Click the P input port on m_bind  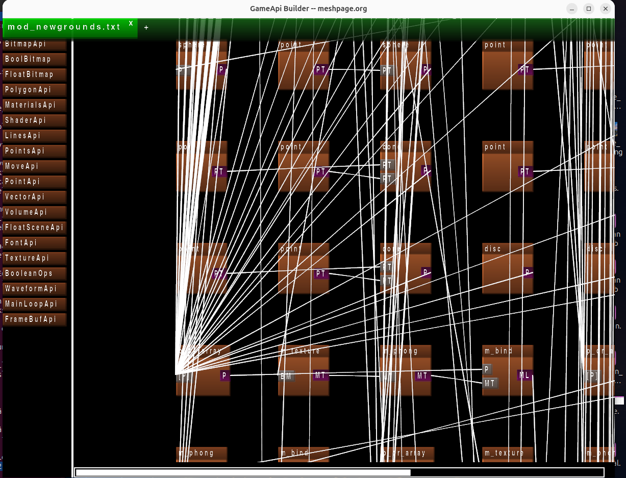click(487, 369)
